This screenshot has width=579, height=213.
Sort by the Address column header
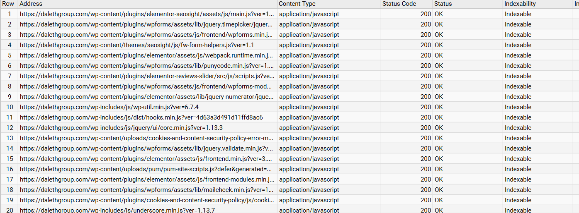[x=147, y=4]
